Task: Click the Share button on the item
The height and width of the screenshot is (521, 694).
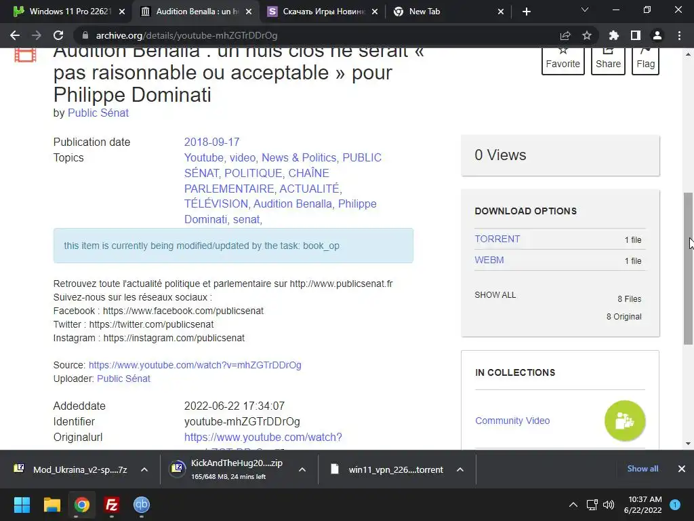Action: pyautogui.click(x=608, y=60)
